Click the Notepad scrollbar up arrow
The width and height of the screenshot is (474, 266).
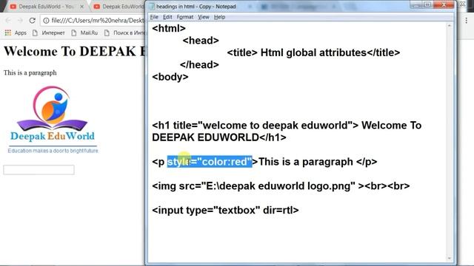tap(450, 26)
